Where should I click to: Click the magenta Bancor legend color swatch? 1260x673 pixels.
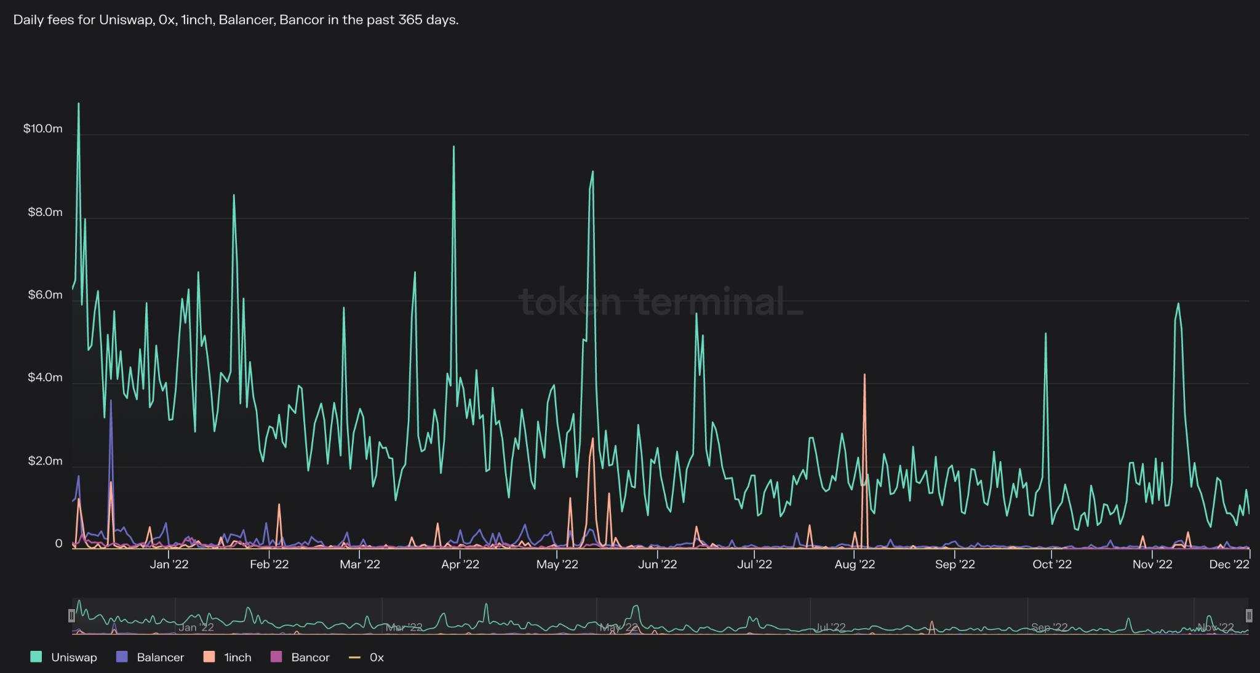coord(277,657)
